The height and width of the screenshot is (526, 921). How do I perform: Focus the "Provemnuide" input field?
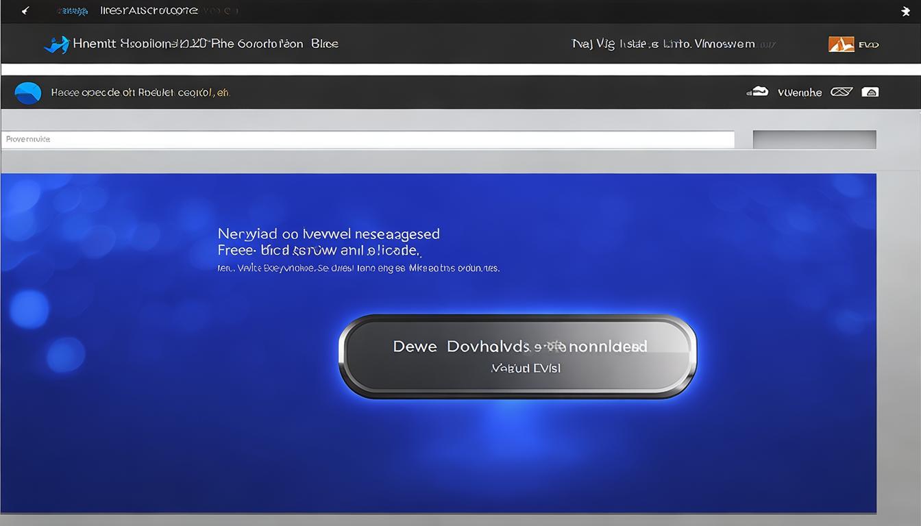pos(367,140)
